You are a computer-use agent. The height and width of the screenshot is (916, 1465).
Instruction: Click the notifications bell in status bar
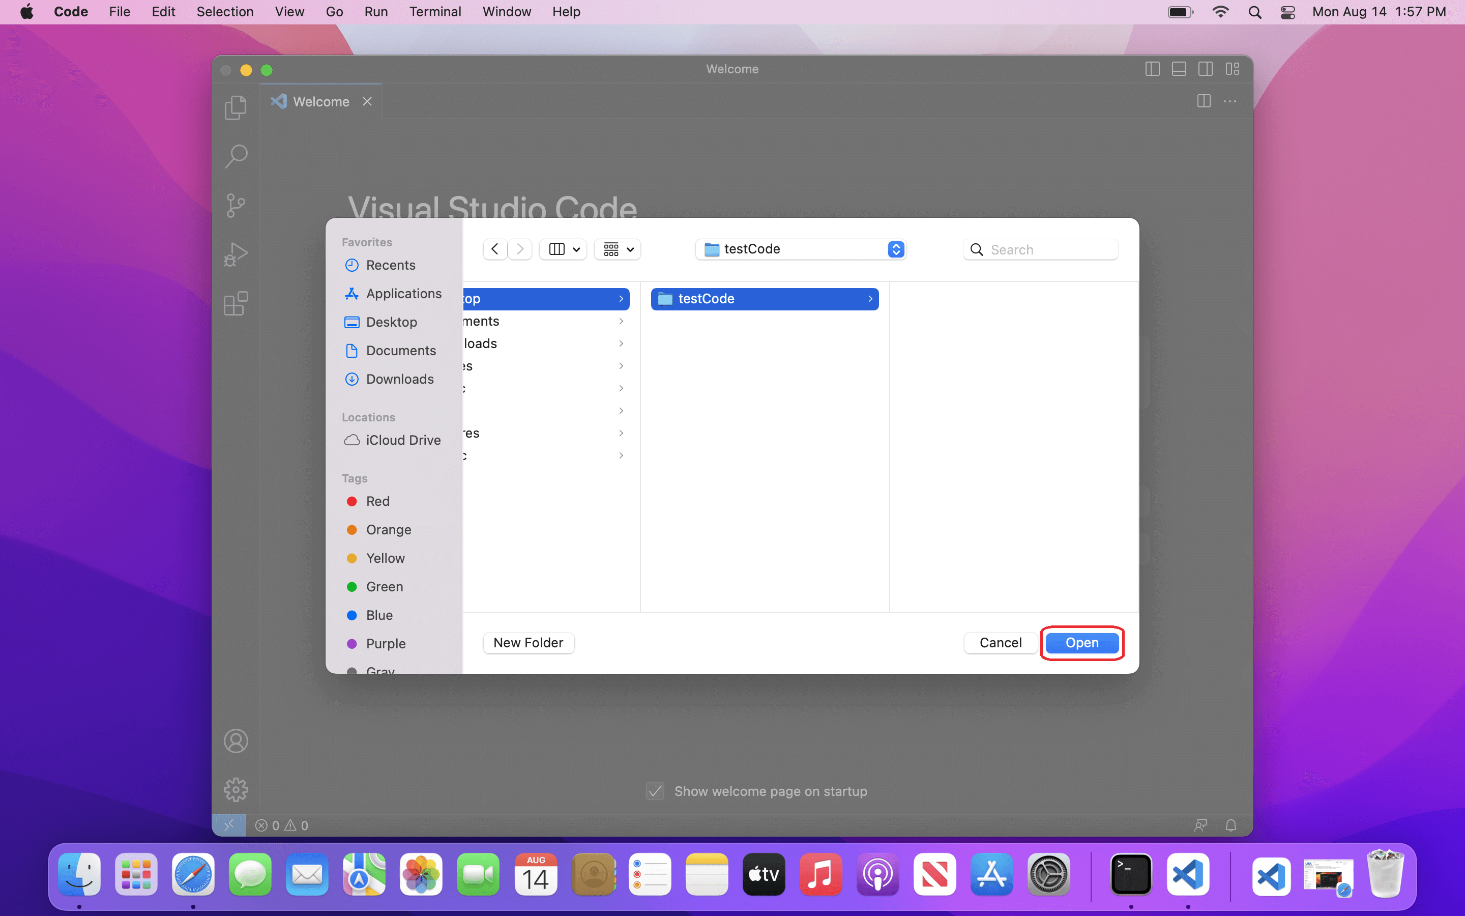(x=1230, y=825)
